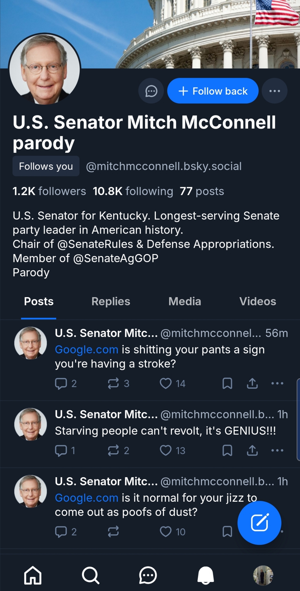The image size is (300, 591).
Task: Open direct message chat with this profile
Action: pyautogui.click(x=151, y=91)
